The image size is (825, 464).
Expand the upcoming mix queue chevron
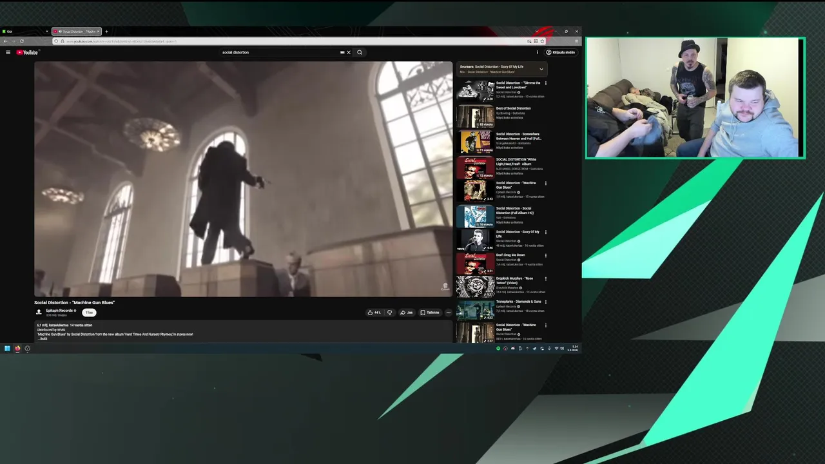pyautogui.click(x=541, y=69)
